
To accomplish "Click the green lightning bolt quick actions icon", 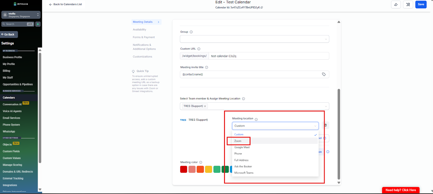I will point(38,24).
